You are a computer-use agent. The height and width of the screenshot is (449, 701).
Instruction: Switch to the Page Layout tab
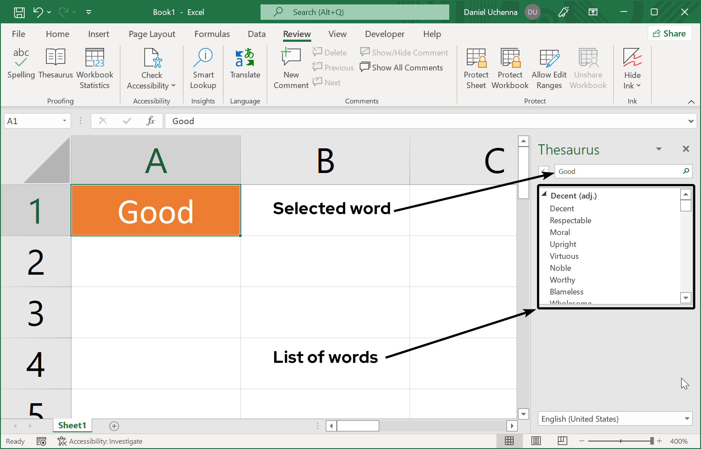click(152, 34)
